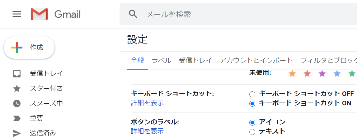Select キーボード ショートカット OFF radio button
357x138 pixels.
click(x=252, y=94)
